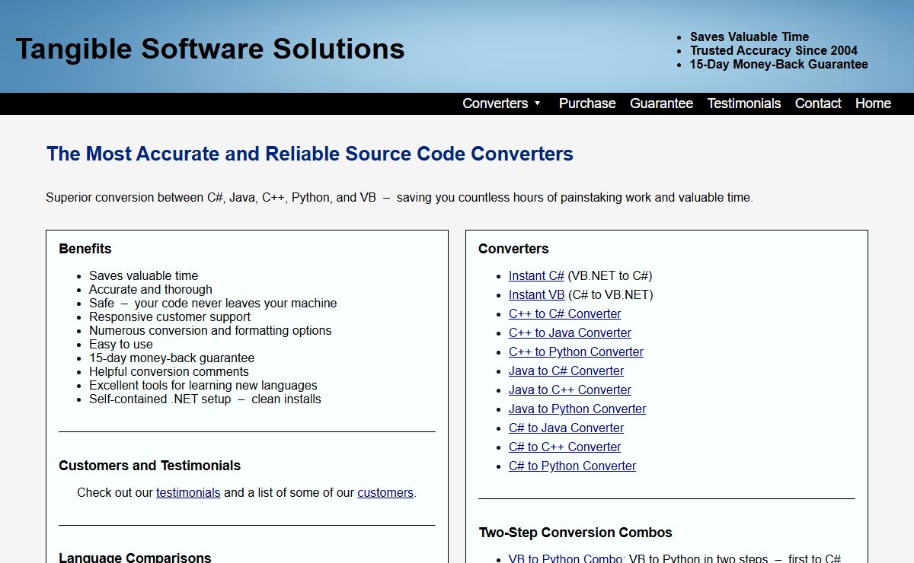Open the Contact page in navigation
This screenshot has height=563, width=914.
(818, 103)
